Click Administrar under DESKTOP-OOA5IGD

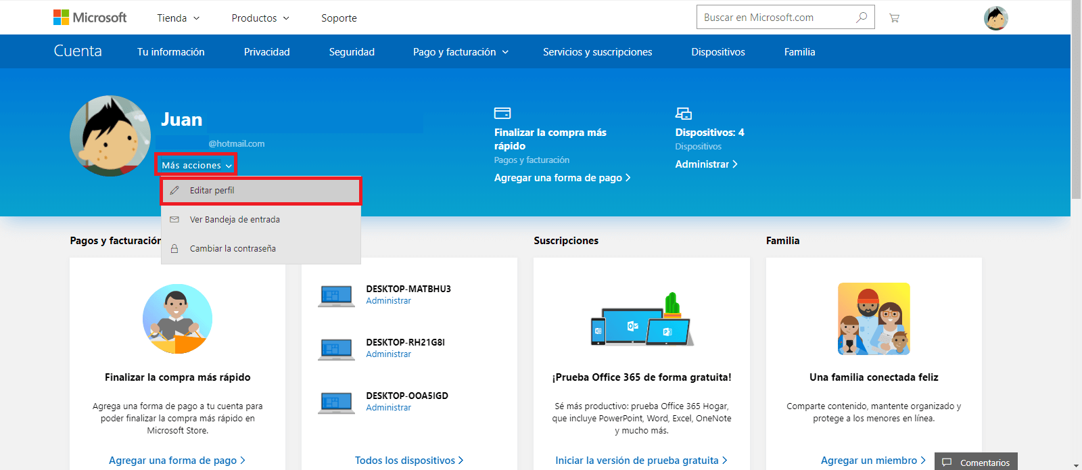pyautogui.click(x=389, y=408)
